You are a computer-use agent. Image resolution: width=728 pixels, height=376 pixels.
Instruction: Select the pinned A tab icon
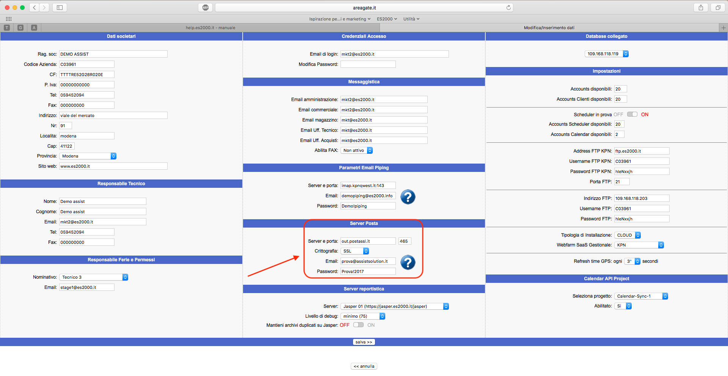click(34, 28)
